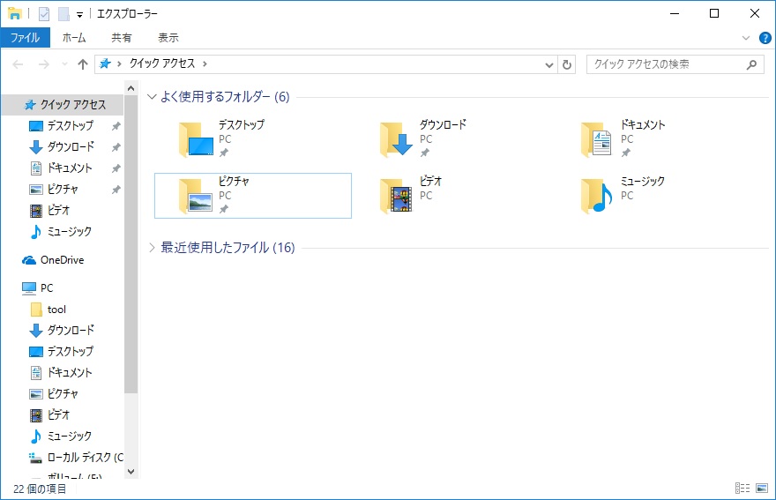The width and height of the screenshot is (776, 500).
Task: Expand the ribbon with the chevron
Action: pos(746,38)
